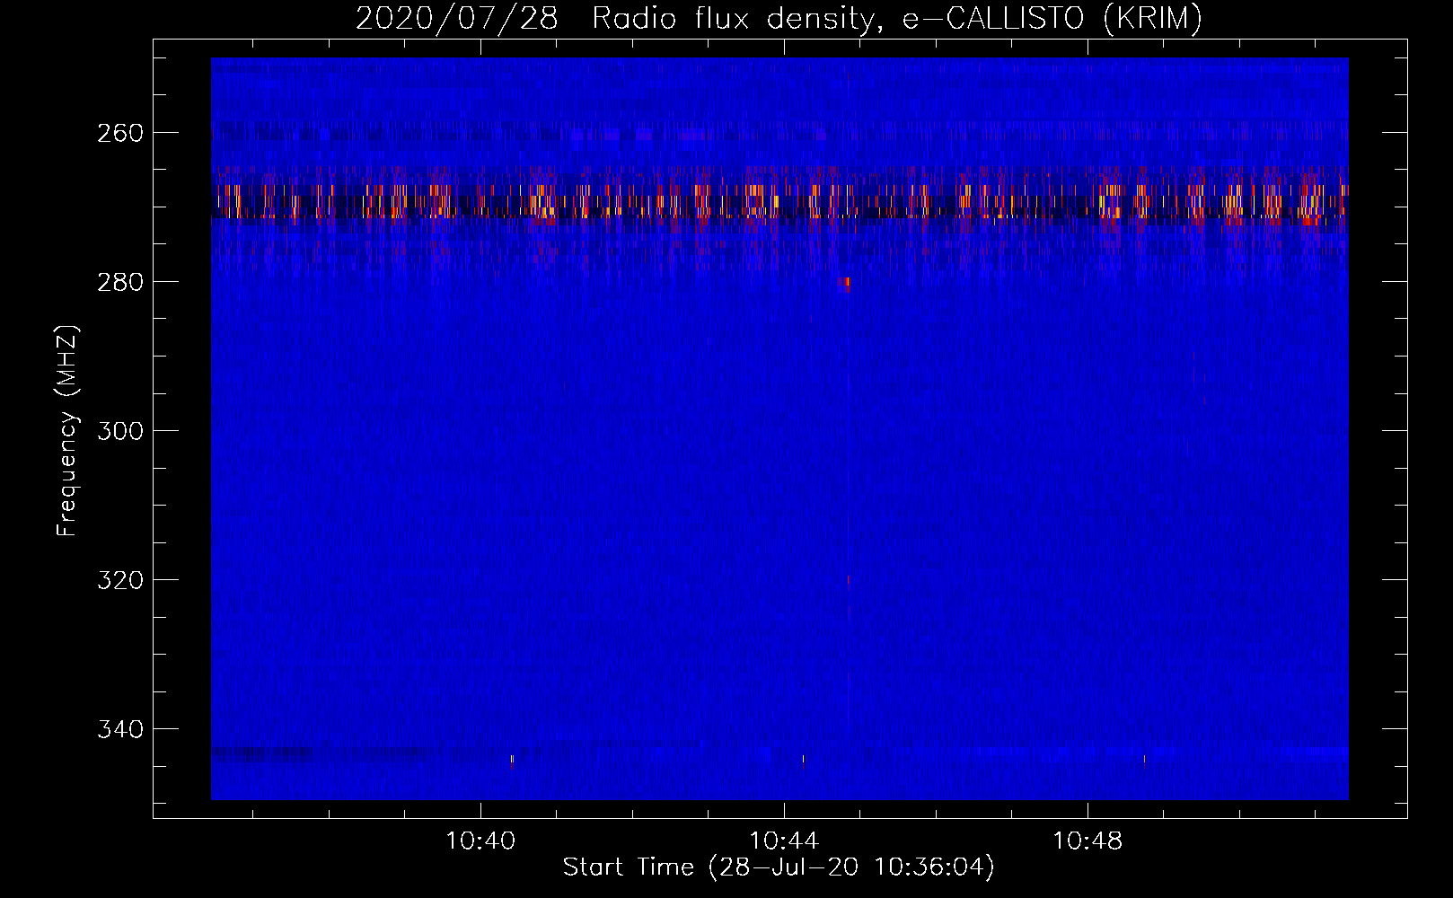Click the 260 frequency tick label
This screenshot has width=1453, height=898.
coord(120,133)
